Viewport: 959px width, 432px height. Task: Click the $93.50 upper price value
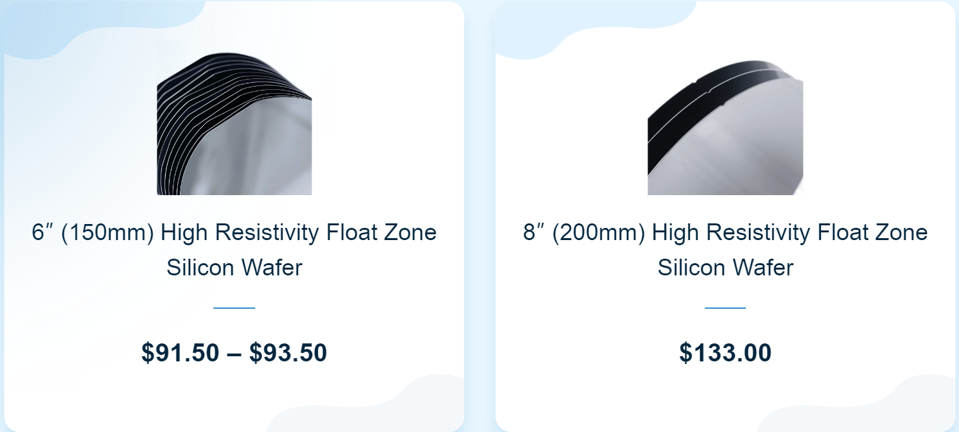(288, 353)
